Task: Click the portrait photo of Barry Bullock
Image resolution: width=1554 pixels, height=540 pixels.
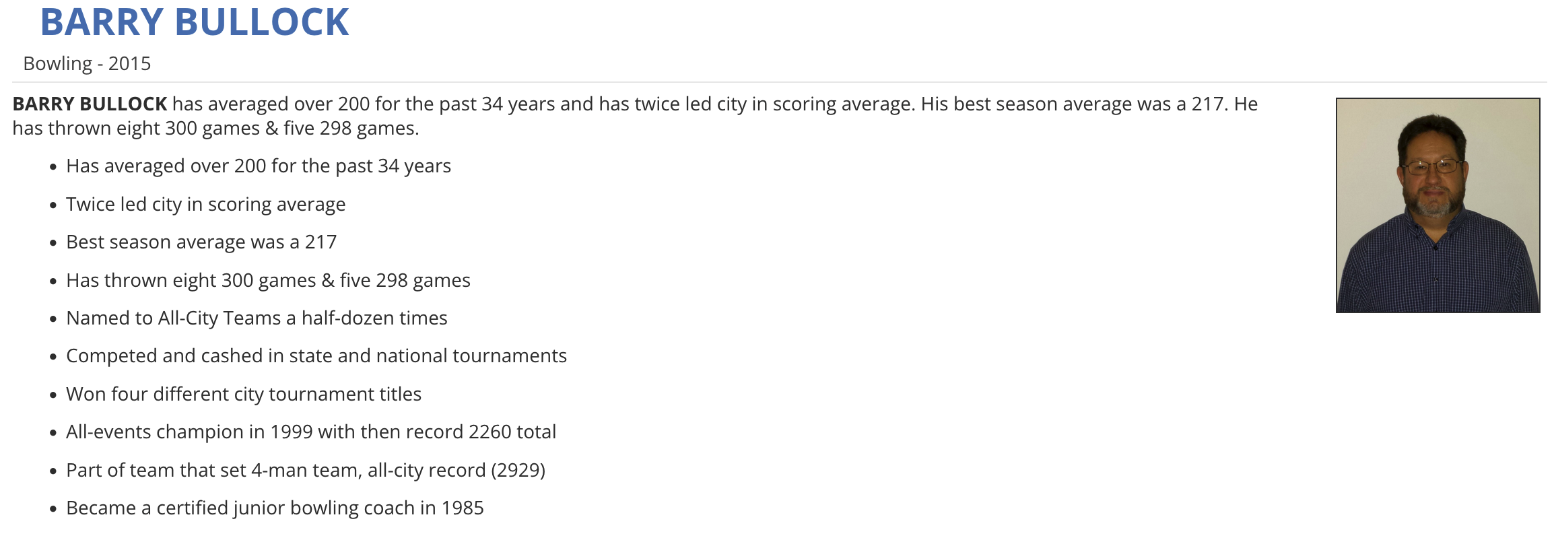Action: coord(1437,205)
